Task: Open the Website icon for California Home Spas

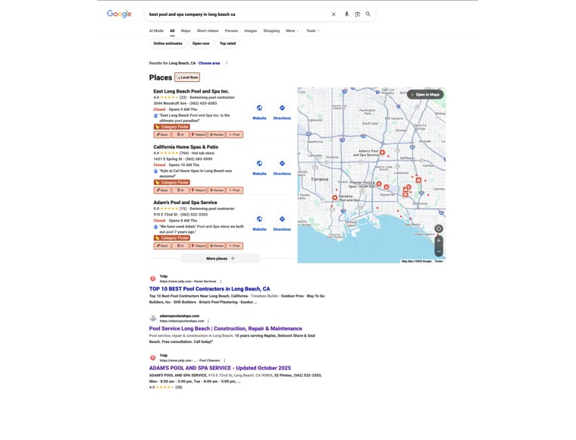Action: click(x=259, y=164)
